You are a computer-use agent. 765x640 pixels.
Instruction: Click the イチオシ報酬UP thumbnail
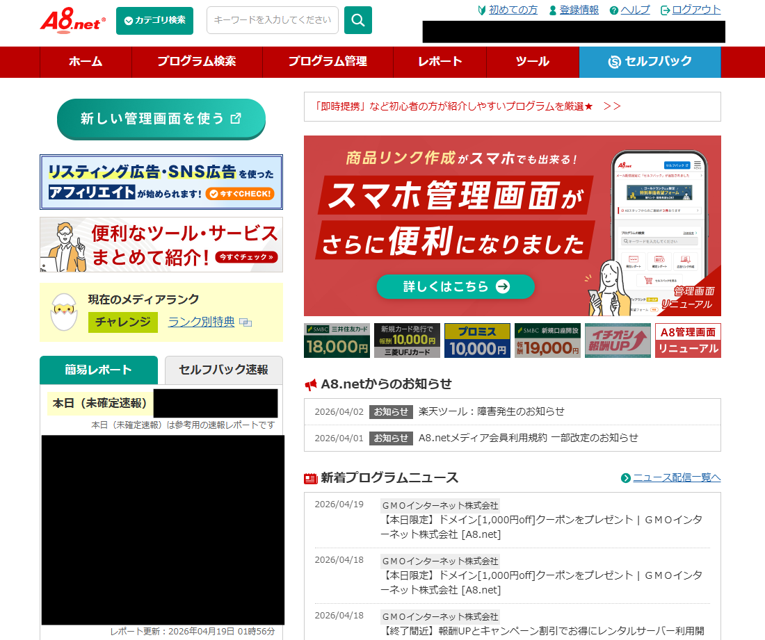pos(618,340)
